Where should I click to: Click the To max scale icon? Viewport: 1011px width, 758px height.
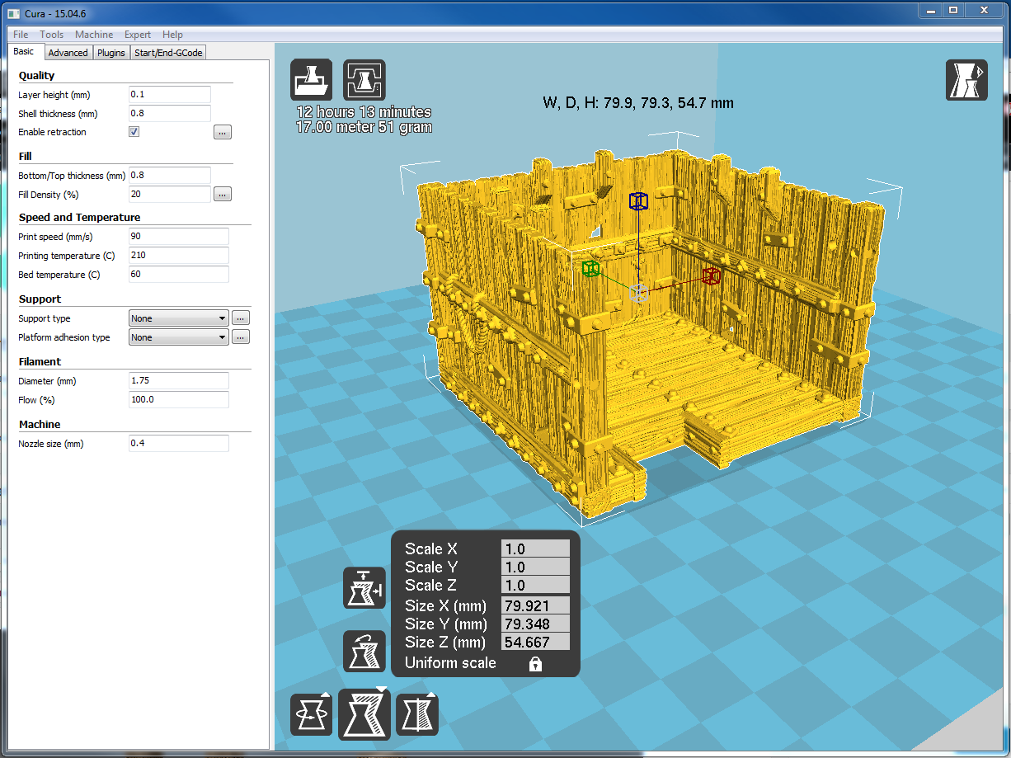click(x=364, y=588)
